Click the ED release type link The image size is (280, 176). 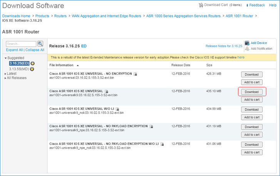(84, 46)
